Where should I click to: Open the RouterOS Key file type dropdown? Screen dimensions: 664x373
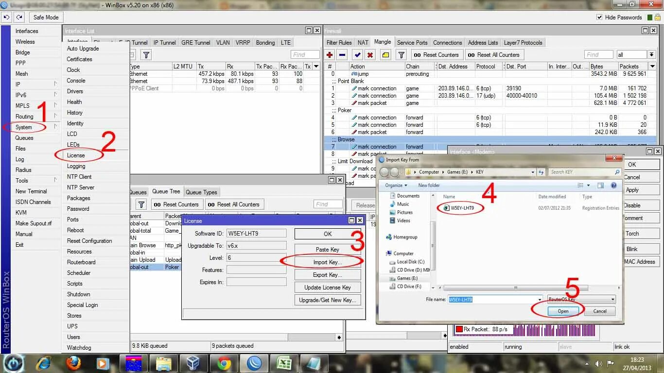pos(612,300)
